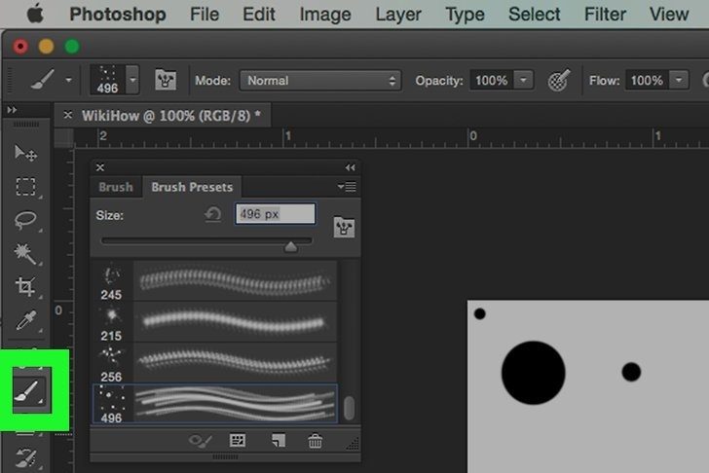Select the Crop tool
709x473 pixels.
click(x=26, y=287)
